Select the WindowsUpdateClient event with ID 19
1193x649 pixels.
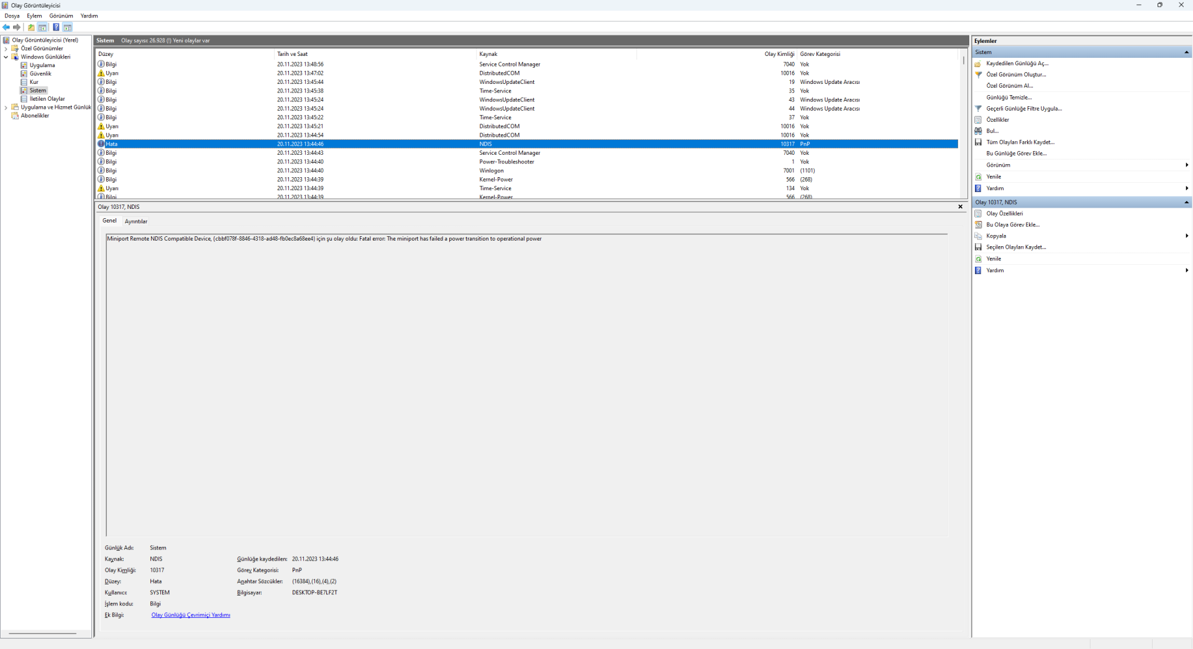527,82
